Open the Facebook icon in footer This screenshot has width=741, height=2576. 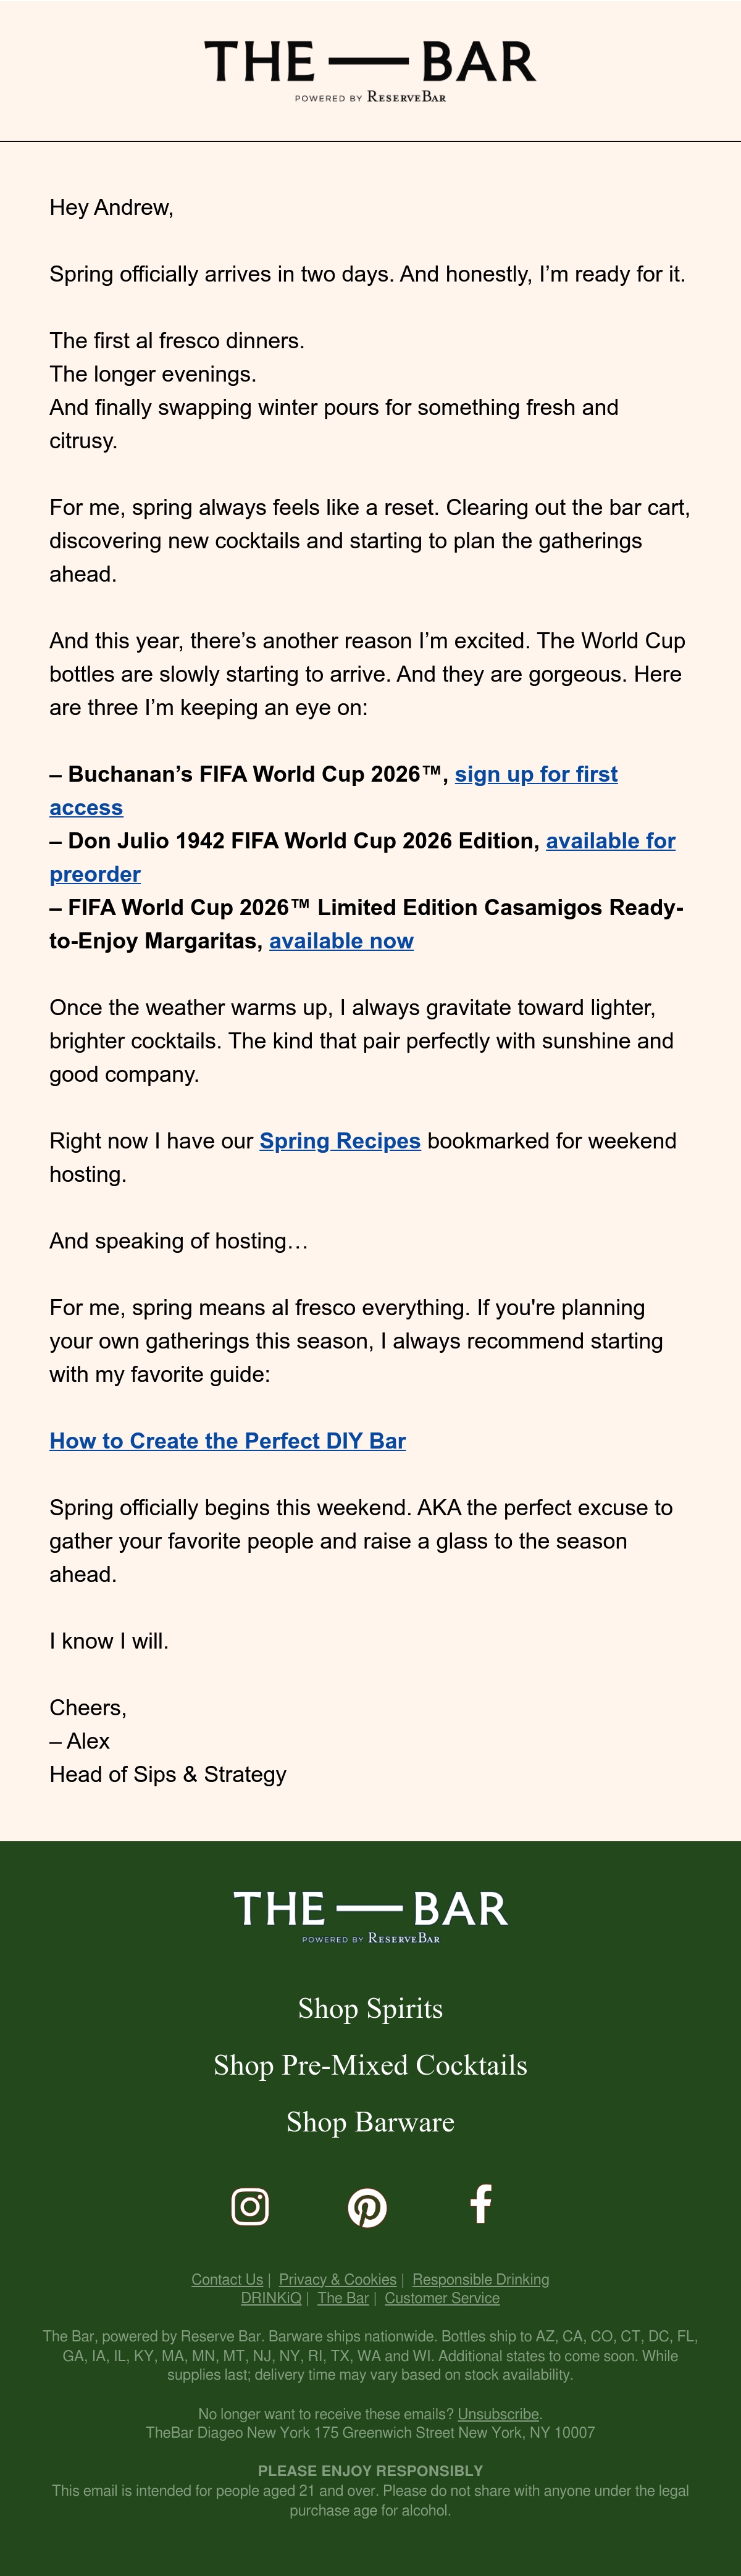pyautogui.click(x=481, y=2204)
